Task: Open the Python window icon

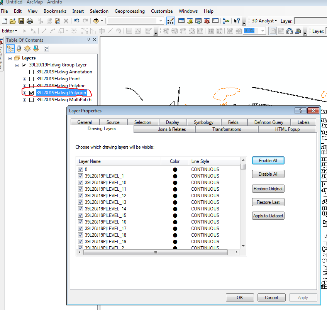Action: [215, 21]
